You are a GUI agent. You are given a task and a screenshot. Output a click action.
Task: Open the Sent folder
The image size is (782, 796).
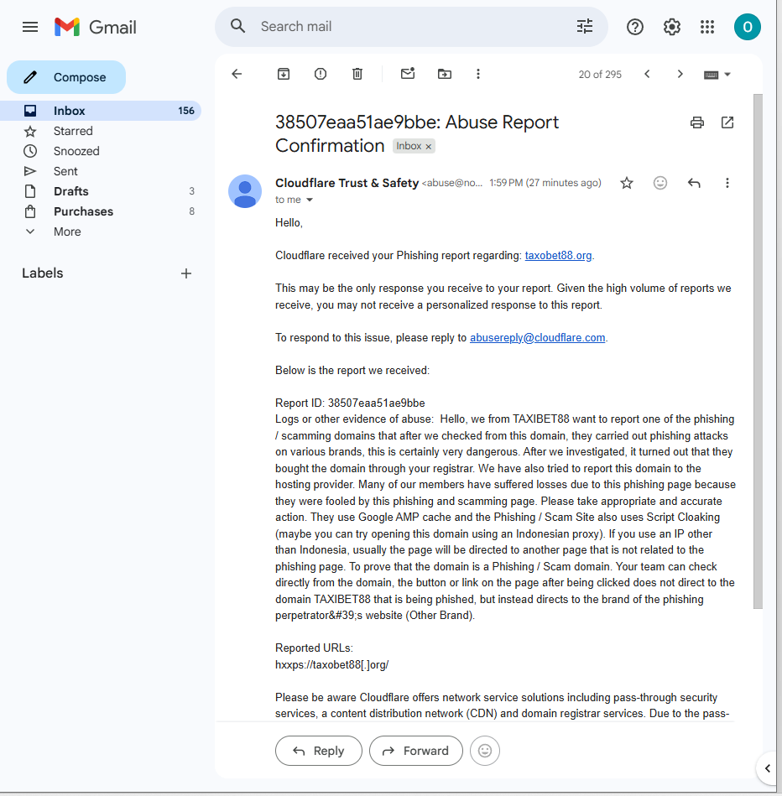pyautogui.click(x=65, y=171)
